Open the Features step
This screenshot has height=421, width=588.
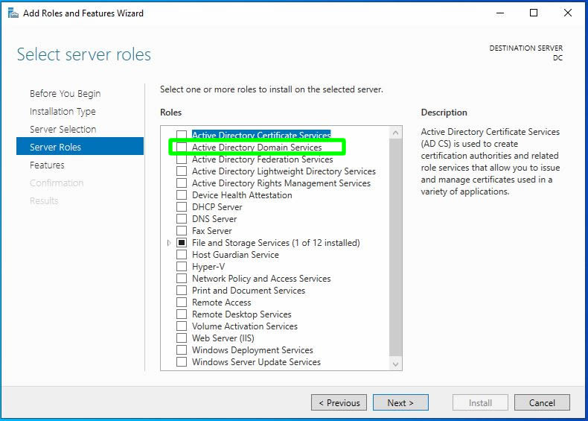click(47, 165)
